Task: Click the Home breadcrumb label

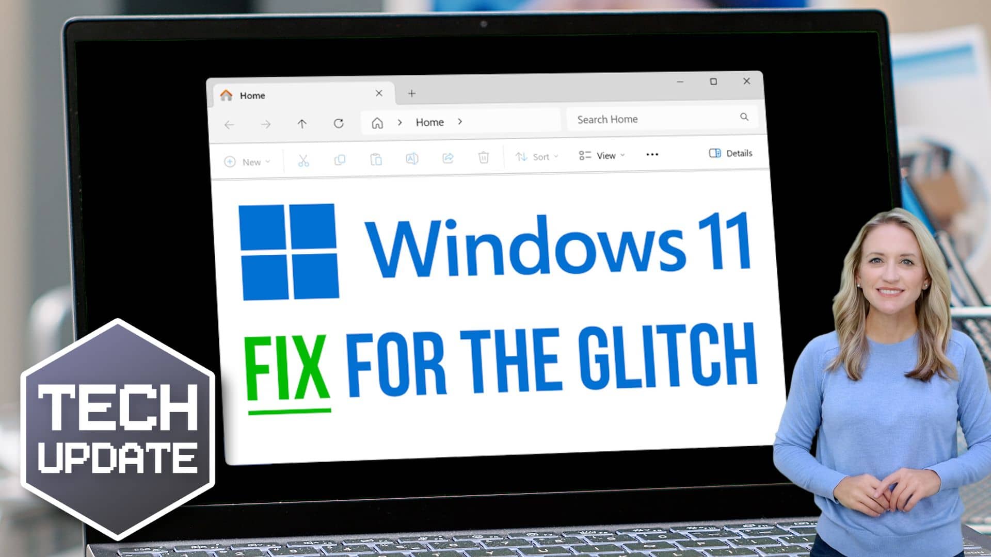Action: (x=429, y=122)
